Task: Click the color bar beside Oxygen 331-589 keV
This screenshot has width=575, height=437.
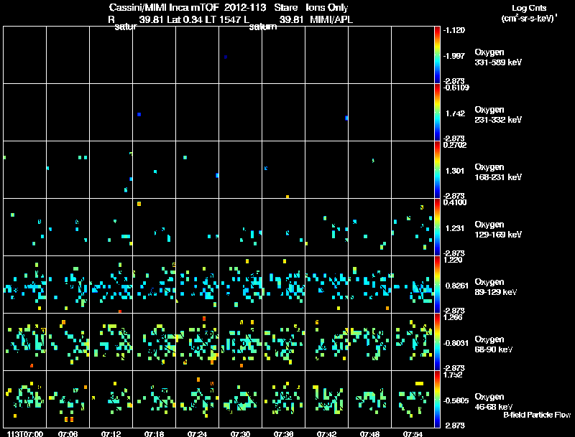Action: [x=437, y=55]
